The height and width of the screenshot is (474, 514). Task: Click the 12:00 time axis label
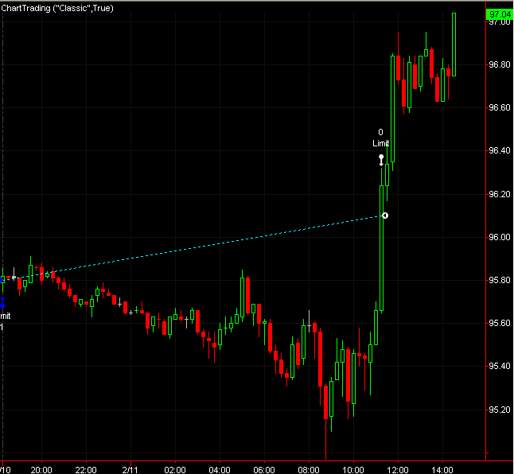(398, 470)
